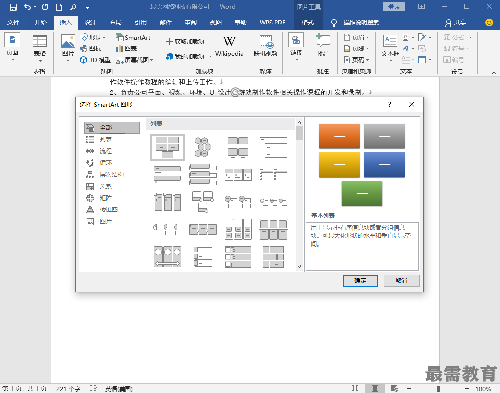Customize quick access toolbar dropdown
500x393 pixels.
[x=87, y=7]
